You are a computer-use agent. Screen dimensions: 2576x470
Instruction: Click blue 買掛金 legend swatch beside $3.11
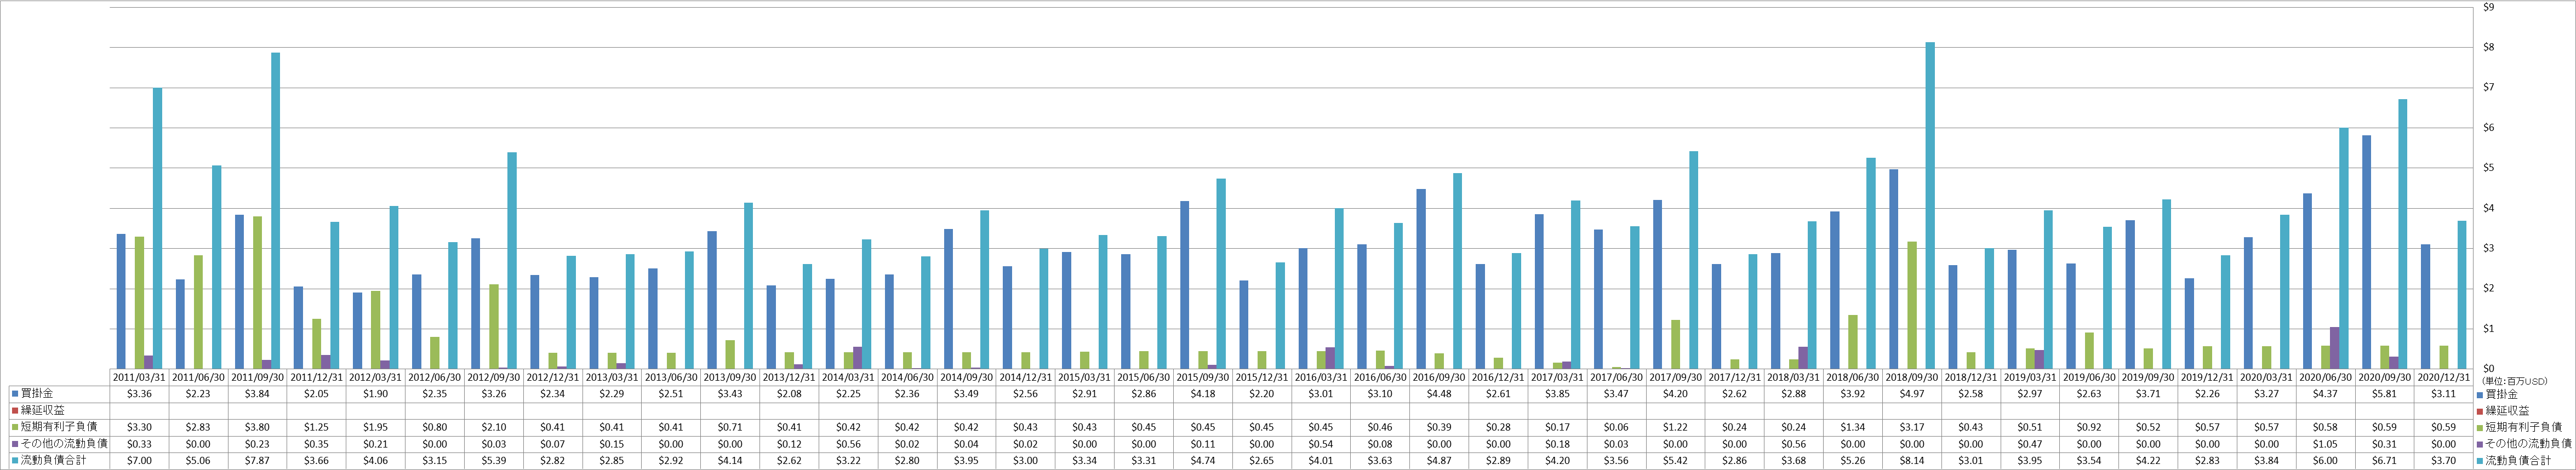point(2479,394)
